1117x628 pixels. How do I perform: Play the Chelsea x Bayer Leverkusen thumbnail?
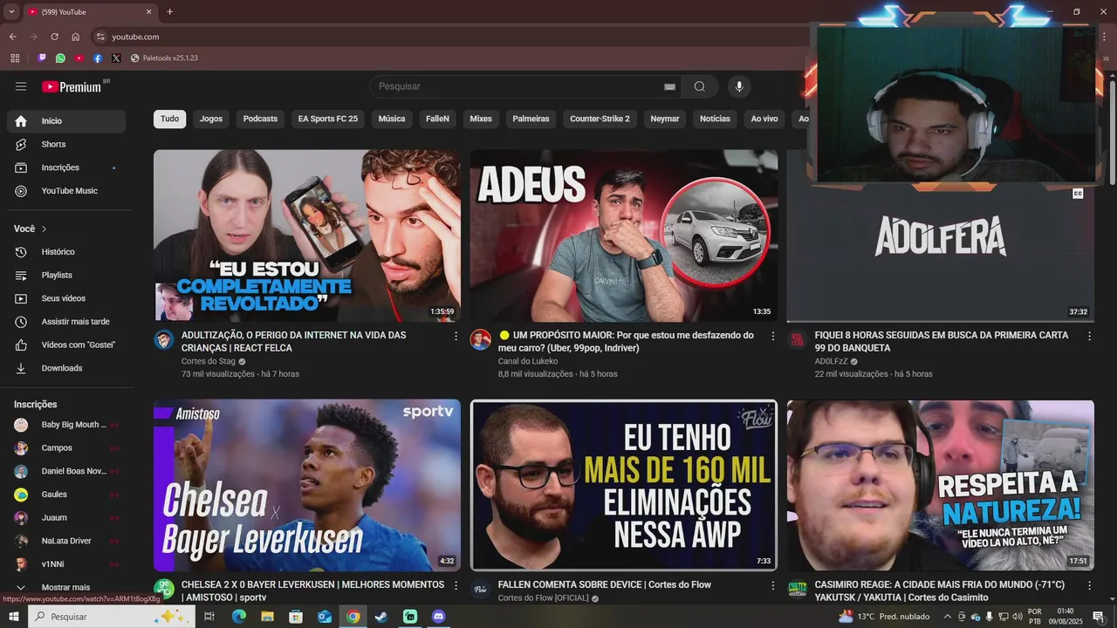point(307,486)
